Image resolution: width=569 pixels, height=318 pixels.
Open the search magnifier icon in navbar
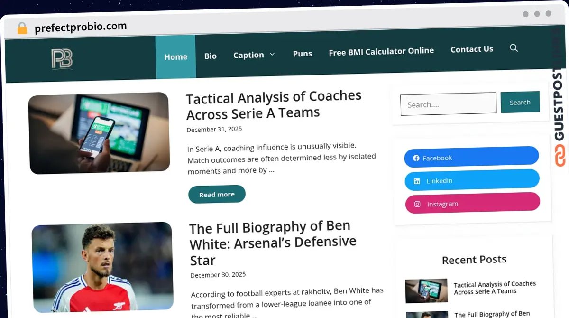tap(514, 48)
